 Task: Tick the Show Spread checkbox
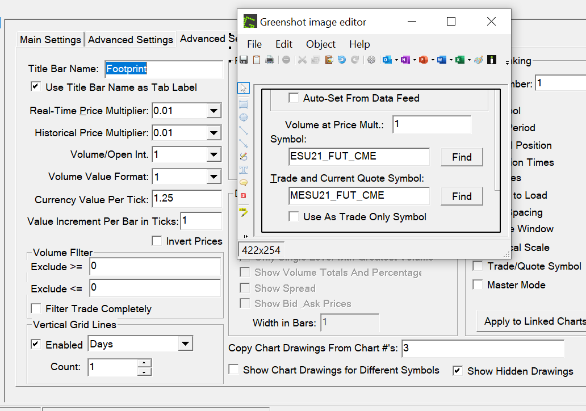coord(245,288)
